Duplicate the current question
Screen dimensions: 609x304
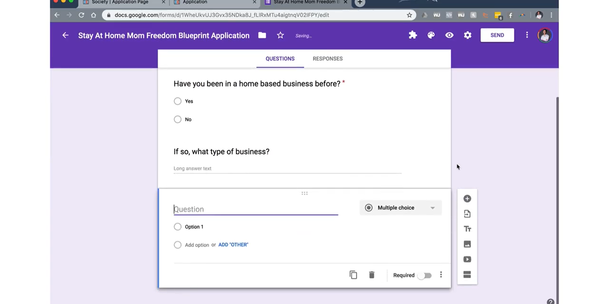(353, 275)
